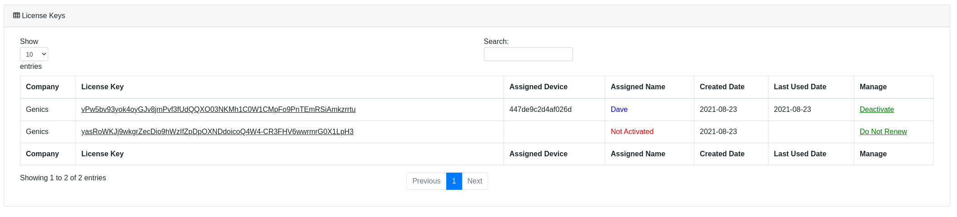This screenshot has height=217, width=957.
Task: Sort by Assigned Name column header
Action: pos(638,87)
